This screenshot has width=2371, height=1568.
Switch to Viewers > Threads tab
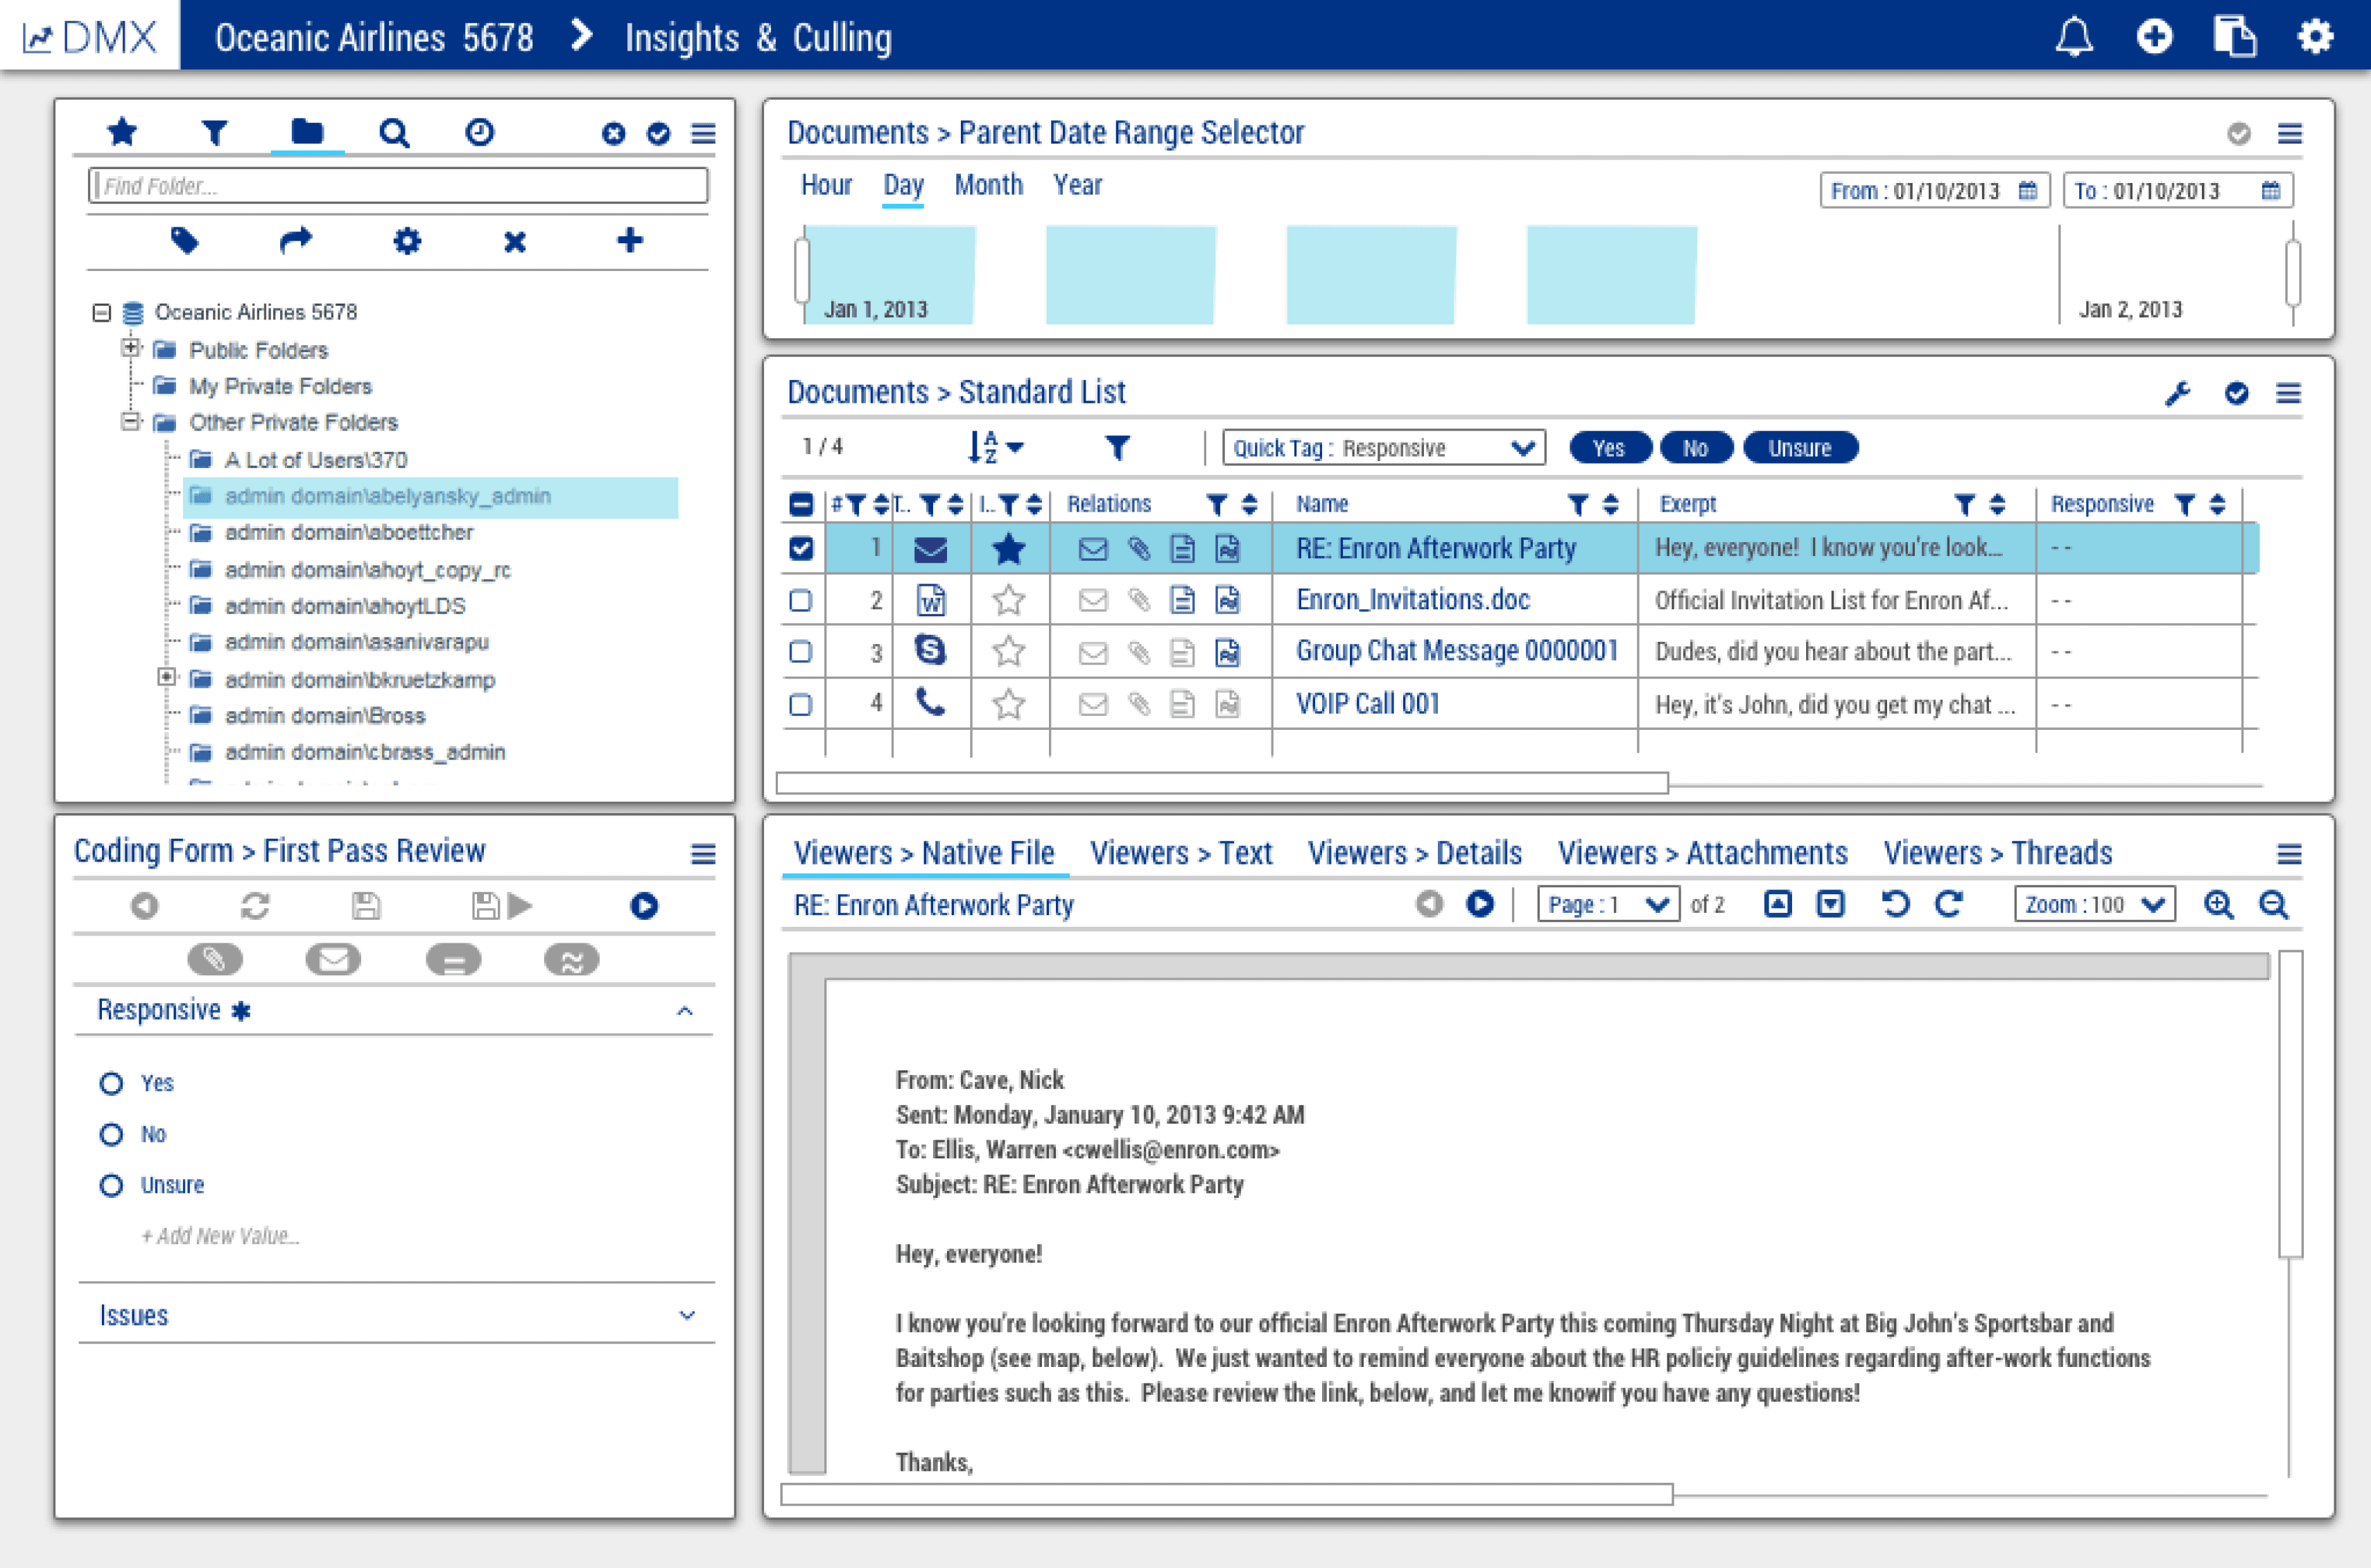click(x=1997, y=853)
